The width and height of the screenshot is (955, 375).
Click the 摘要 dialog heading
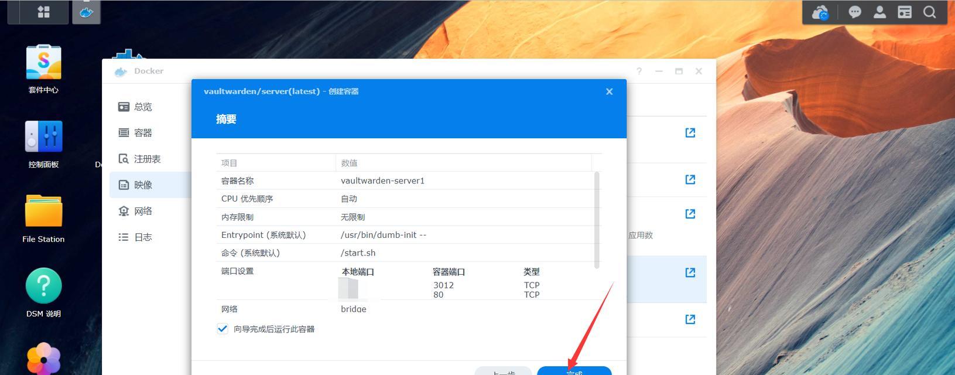point(226,119)
